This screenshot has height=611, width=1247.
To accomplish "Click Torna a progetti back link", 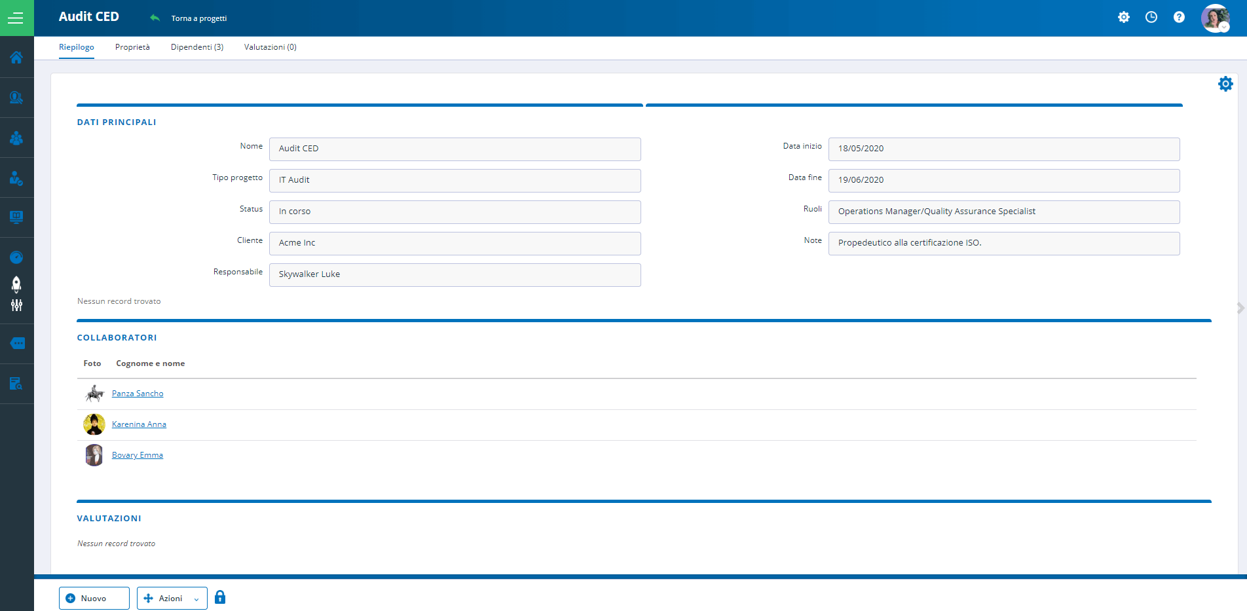I will coord(198,18).
